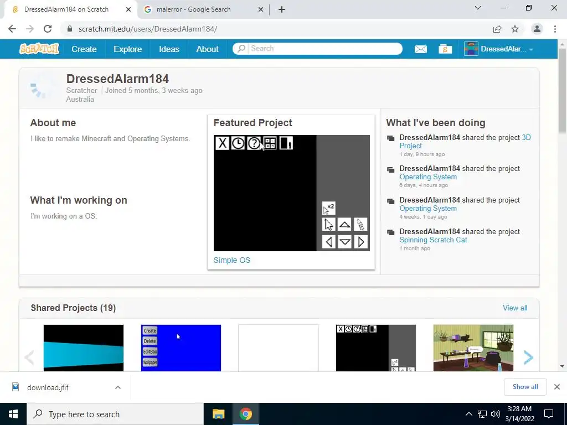Viewport: 567px width, 425px height.
Task: Close the malerror Google Search tab
Action: point(261,10)
